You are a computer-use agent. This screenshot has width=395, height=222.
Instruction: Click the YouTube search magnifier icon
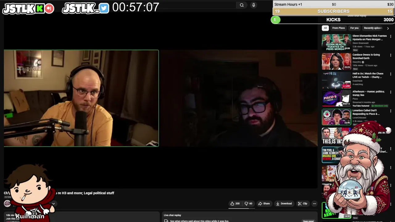pos(242,5)
